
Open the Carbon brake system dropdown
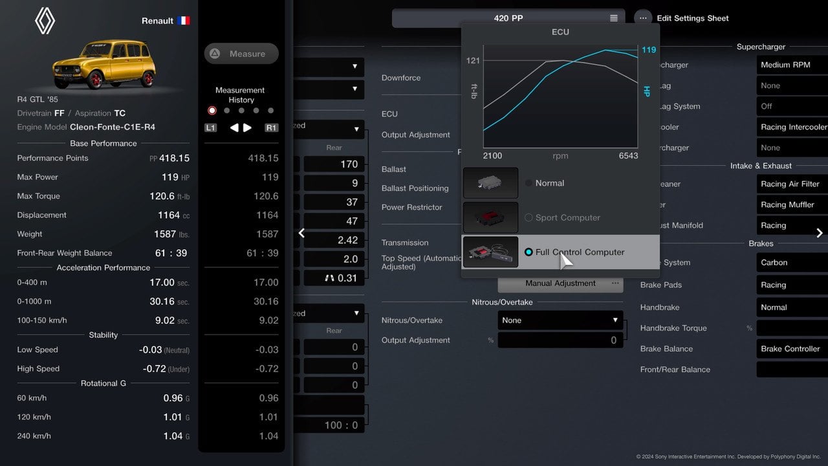click(x=792, y=263)
